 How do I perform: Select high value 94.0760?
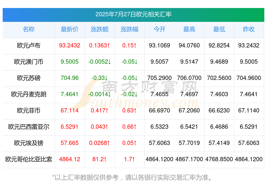tap(189, 45)
